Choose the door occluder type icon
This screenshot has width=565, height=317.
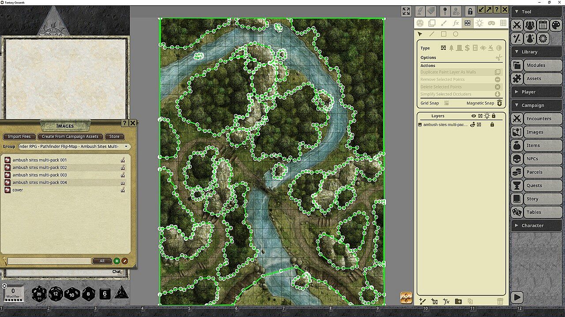pos(459,48)
